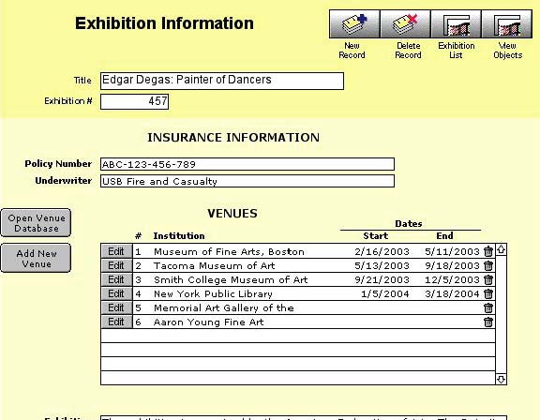The width and height of the screenshot is (540, 420).
Task: Remove New York Public Library venue with trash icon
Action: click(x=488, y=294)
